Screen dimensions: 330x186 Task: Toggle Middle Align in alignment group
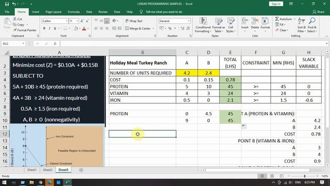102,21
